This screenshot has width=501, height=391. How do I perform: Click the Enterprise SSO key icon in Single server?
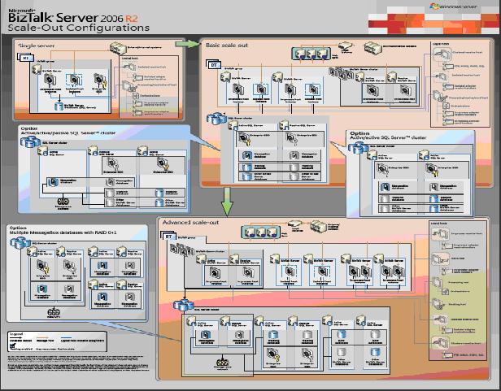pos(100,80)
